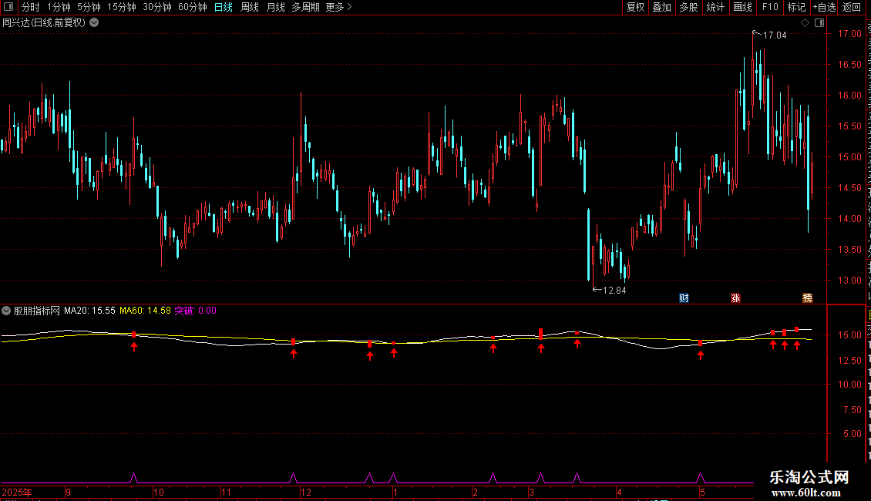Click the 股朋指标网 indicator name

coord(37,311)
